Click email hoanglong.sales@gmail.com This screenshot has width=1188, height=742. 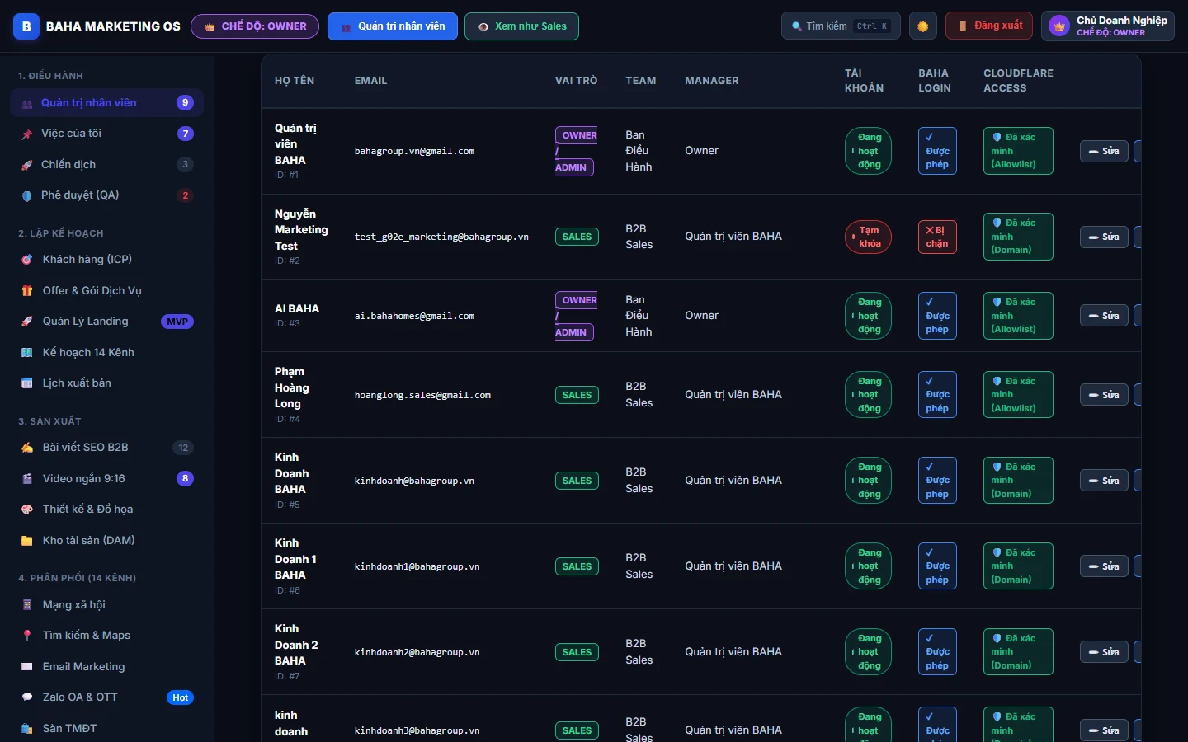422,396
